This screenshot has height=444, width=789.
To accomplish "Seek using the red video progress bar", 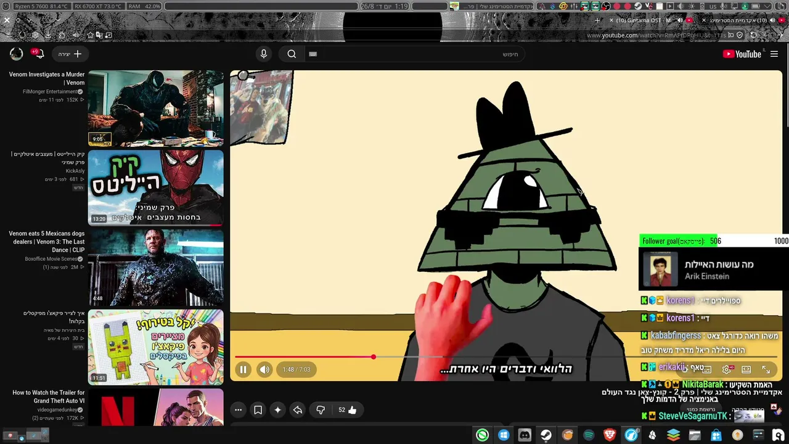I will click(506, 357).
